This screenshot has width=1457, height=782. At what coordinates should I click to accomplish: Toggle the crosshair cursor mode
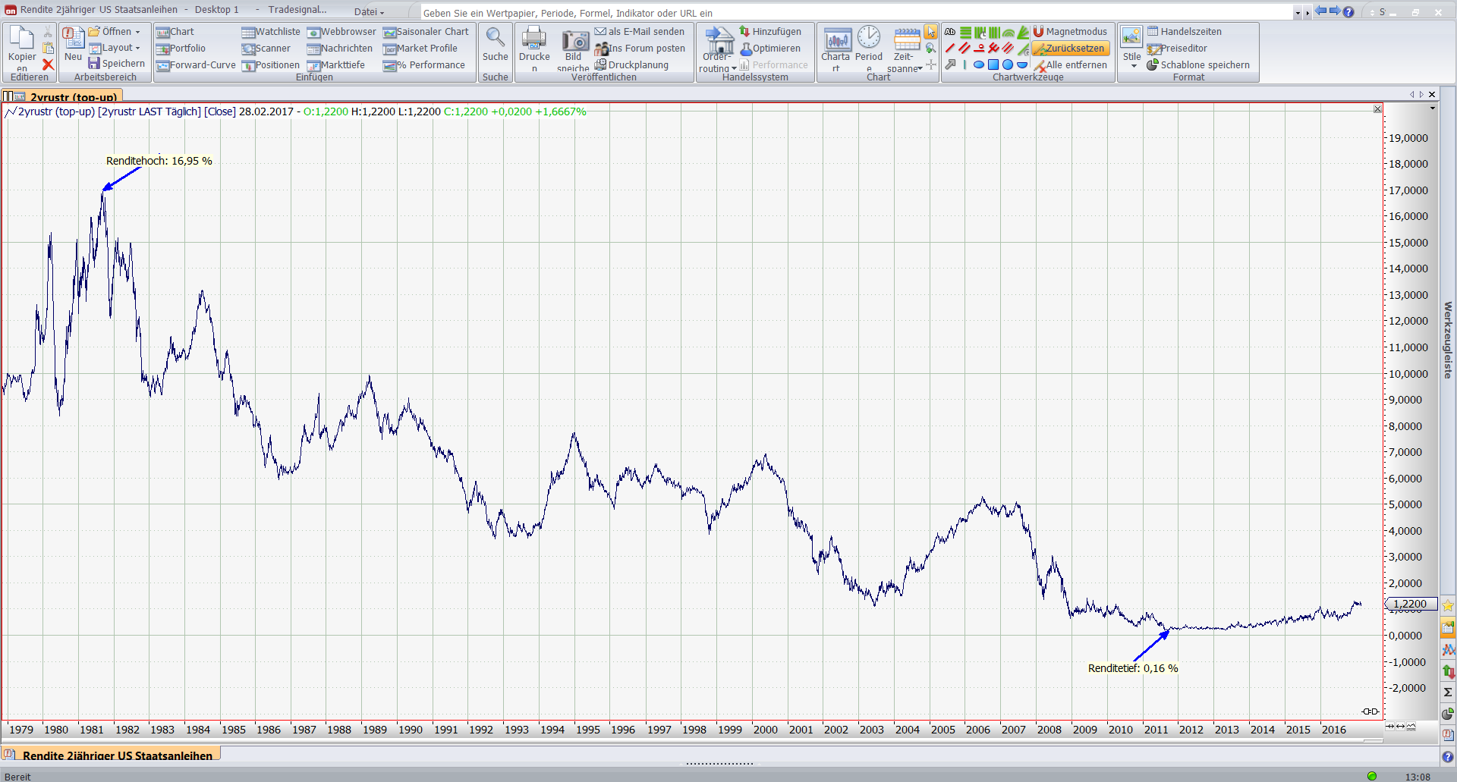930,65
